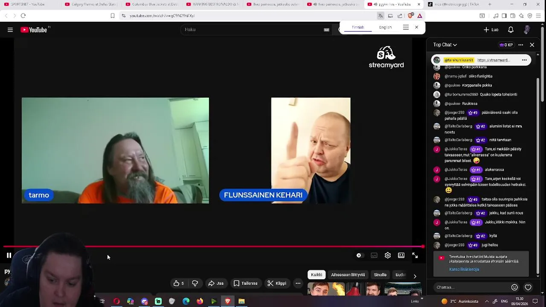Switch to RANKING BEST RONALDO tab

coord(212,4)
